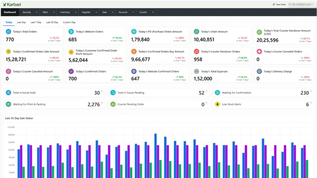Click Today's Courier Canceled Amount icon
Image resolution: width=317 pixels, height=178 pixels.
(8, 71)
